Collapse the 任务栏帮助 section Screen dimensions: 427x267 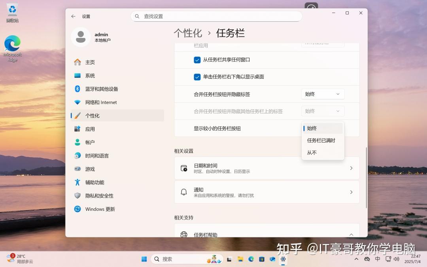pos(351,235)
